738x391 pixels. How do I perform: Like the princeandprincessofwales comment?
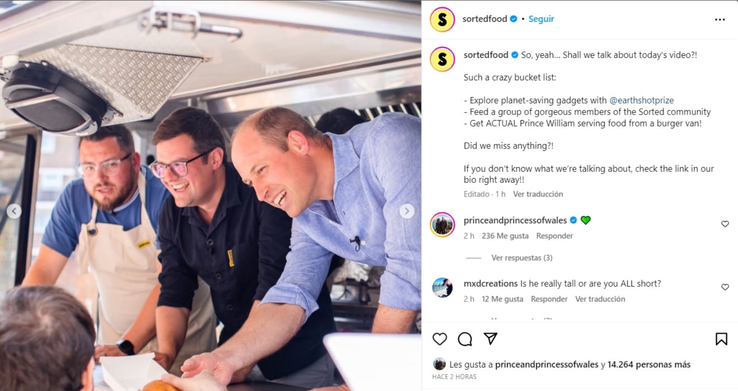click(725, 224)
